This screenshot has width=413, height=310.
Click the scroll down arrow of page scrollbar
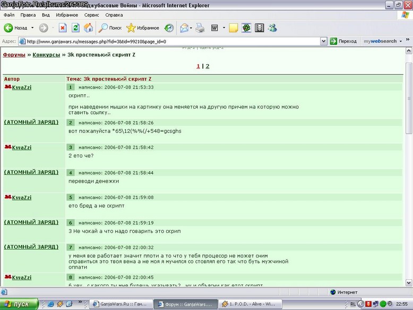click(409, 282)
